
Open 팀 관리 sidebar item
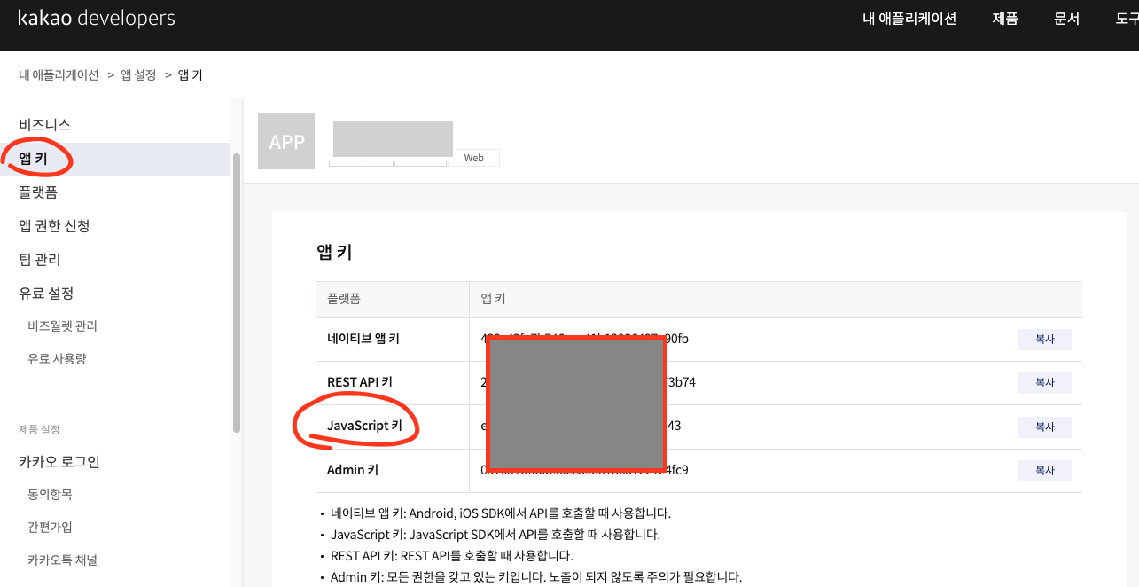coord(40,260)
